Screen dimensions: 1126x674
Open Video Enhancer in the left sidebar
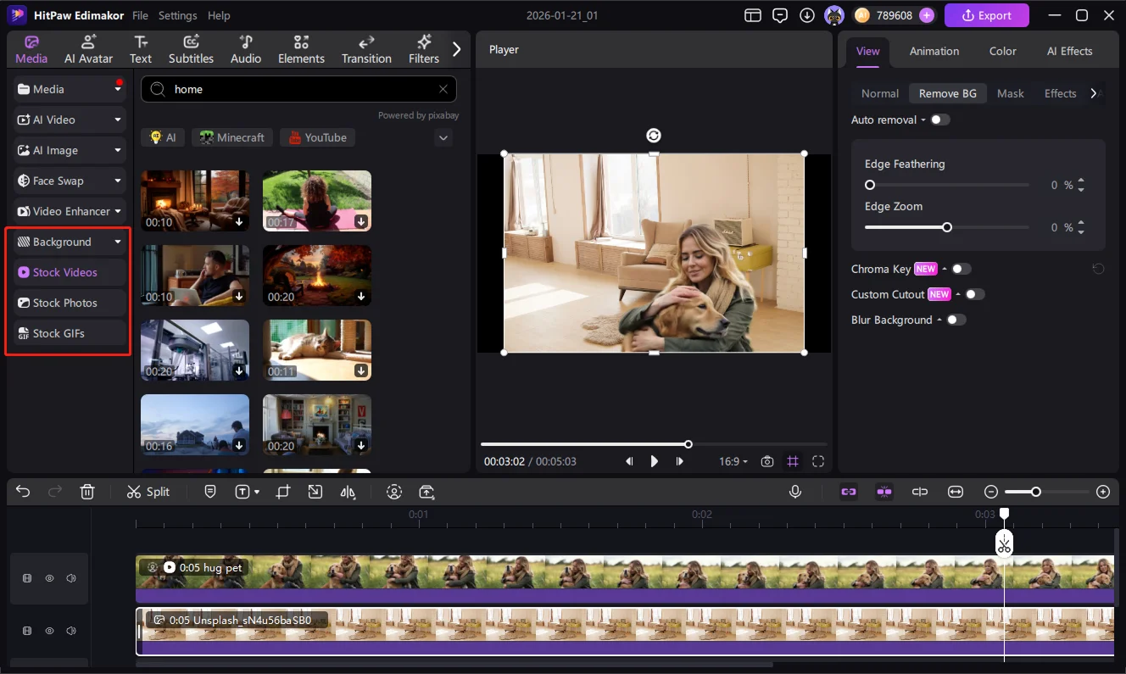coord(66,211)
